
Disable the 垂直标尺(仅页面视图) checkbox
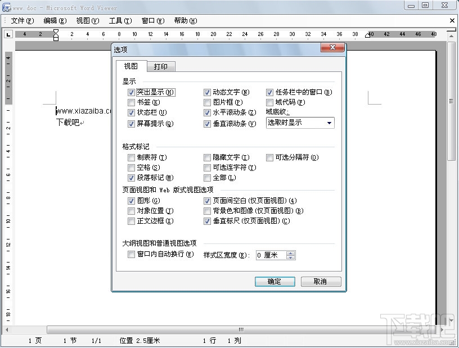point(208,221)
